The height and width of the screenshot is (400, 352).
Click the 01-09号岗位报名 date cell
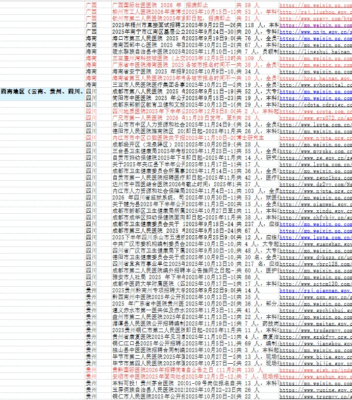click(x=210, y=383)
